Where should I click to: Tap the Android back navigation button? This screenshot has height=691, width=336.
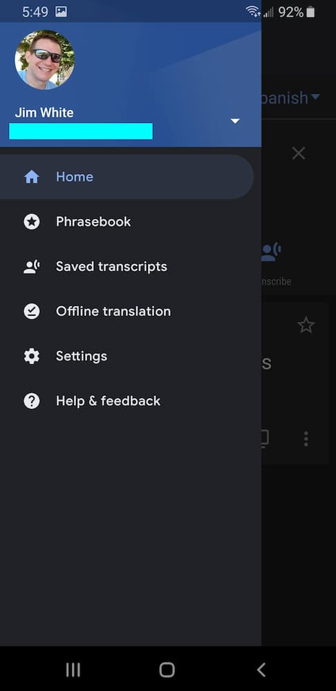(261, 670)
